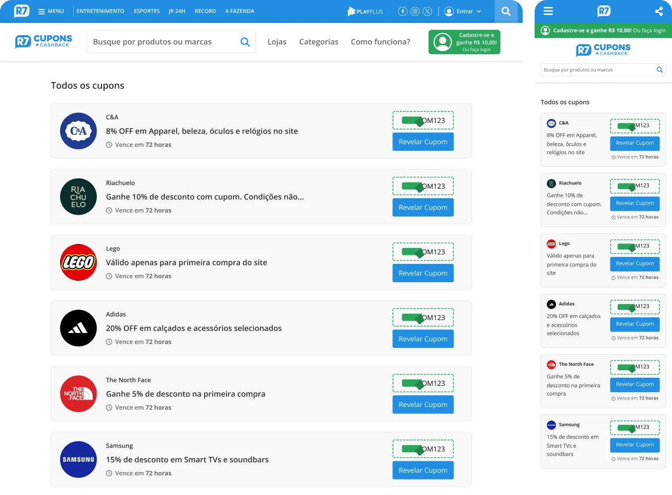Reveal the Lego coupon in mobile view
672x495 pixels.
(635, 264)
